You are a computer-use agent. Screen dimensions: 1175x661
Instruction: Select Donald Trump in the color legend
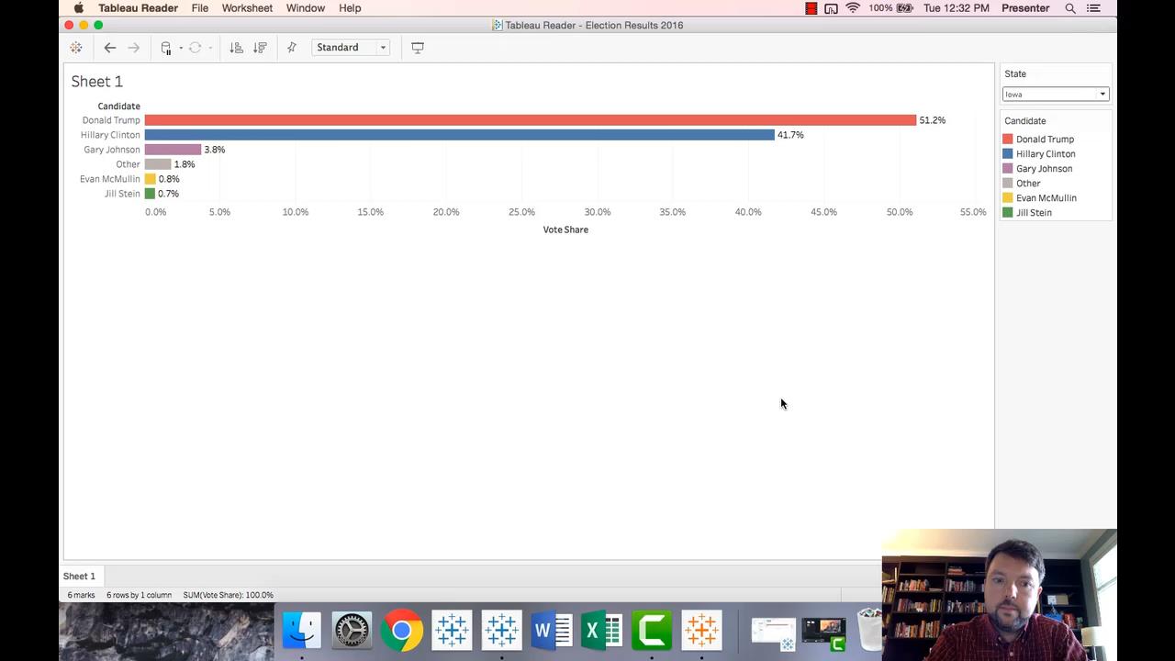1044,140
